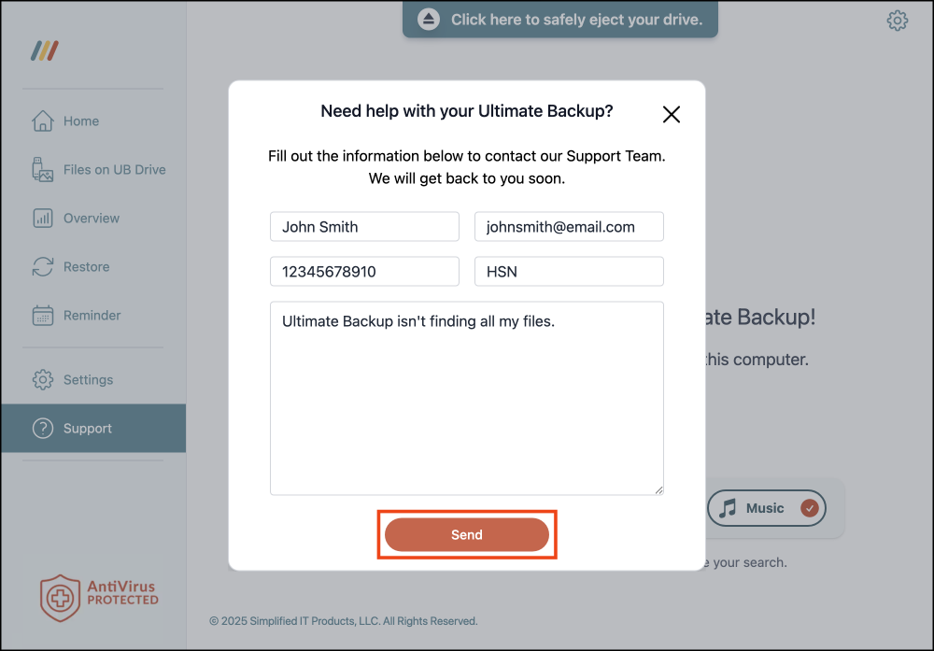Open Files on UB Drive icon
This screenshot has height=651, width=934.
(x=42, y=170)
